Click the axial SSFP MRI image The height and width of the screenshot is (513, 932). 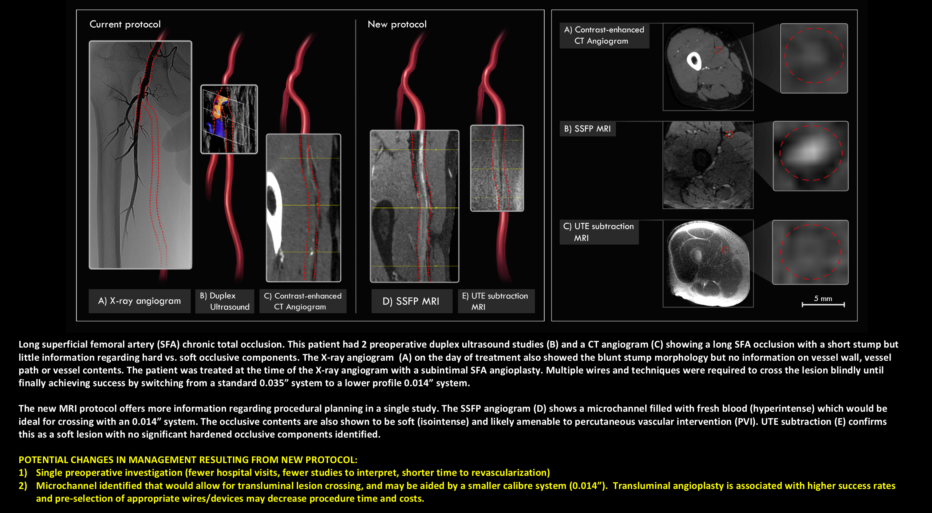(708, 165)
